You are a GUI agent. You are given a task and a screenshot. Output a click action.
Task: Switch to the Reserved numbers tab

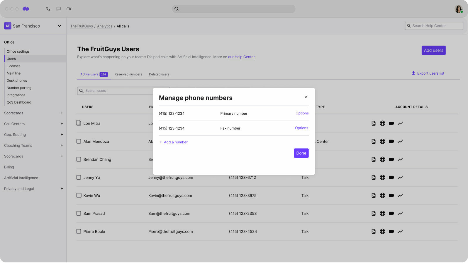pyautogui.click(x=128, y=75)
